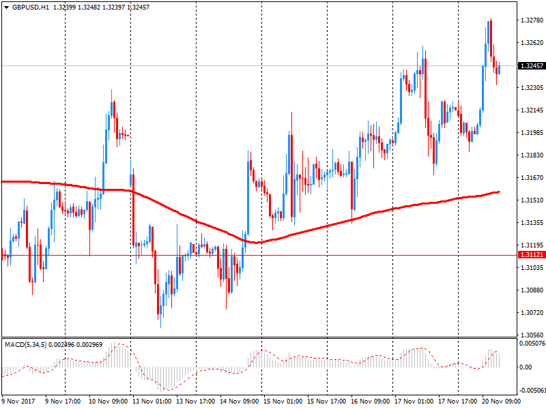Click the 1.32620 price scale value
Viewport: 546px width, 409px height.
pyautogui.click(x=532, y=43)
